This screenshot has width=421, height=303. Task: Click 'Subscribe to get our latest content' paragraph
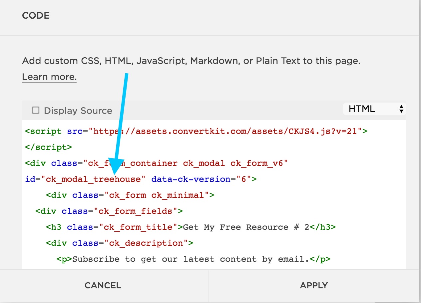click(194, 259)
